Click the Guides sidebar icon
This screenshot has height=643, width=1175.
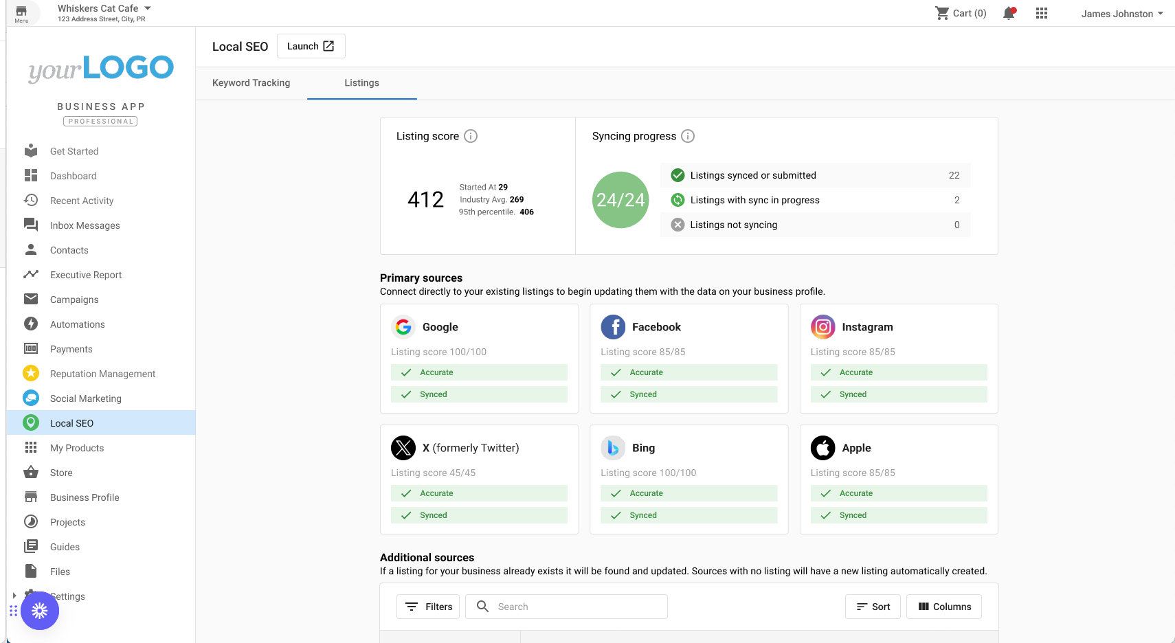[31, 546]
